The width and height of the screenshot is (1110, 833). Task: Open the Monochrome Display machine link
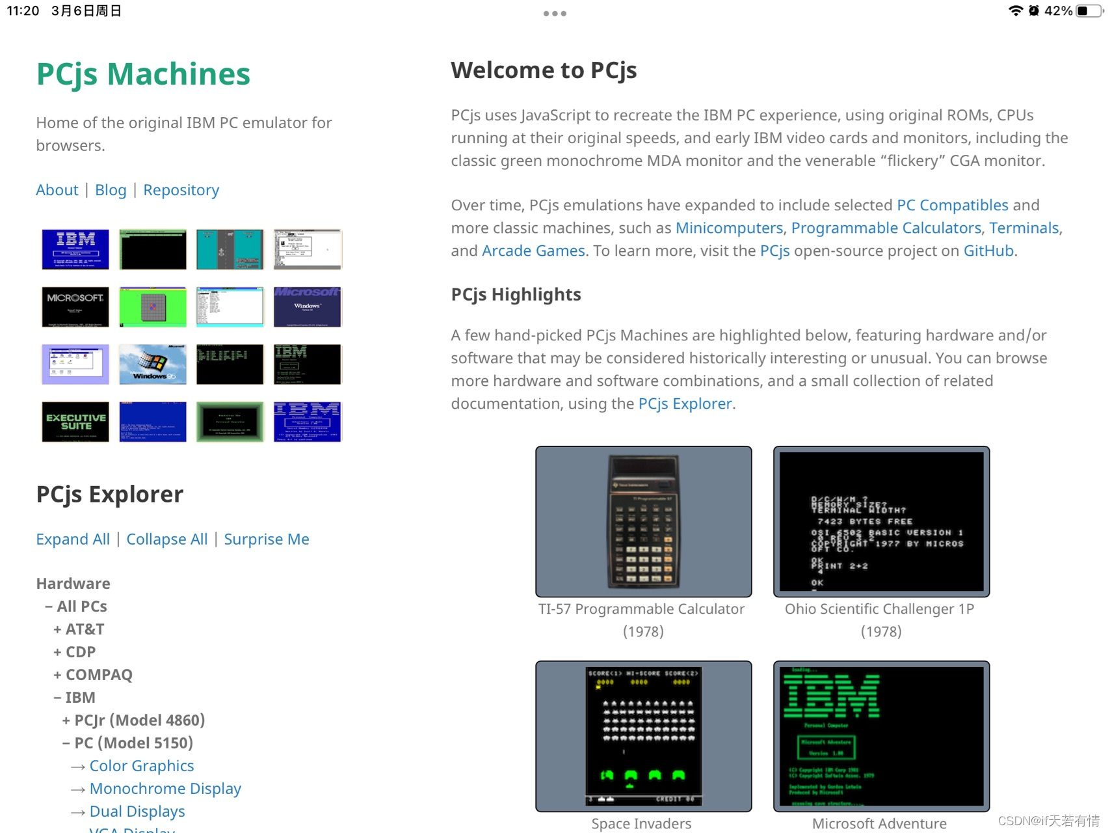point(165,788)
